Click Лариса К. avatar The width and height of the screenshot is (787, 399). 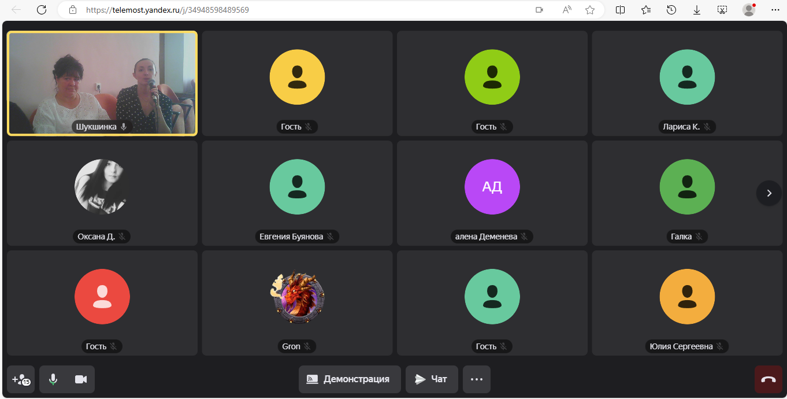click(687, 77)
